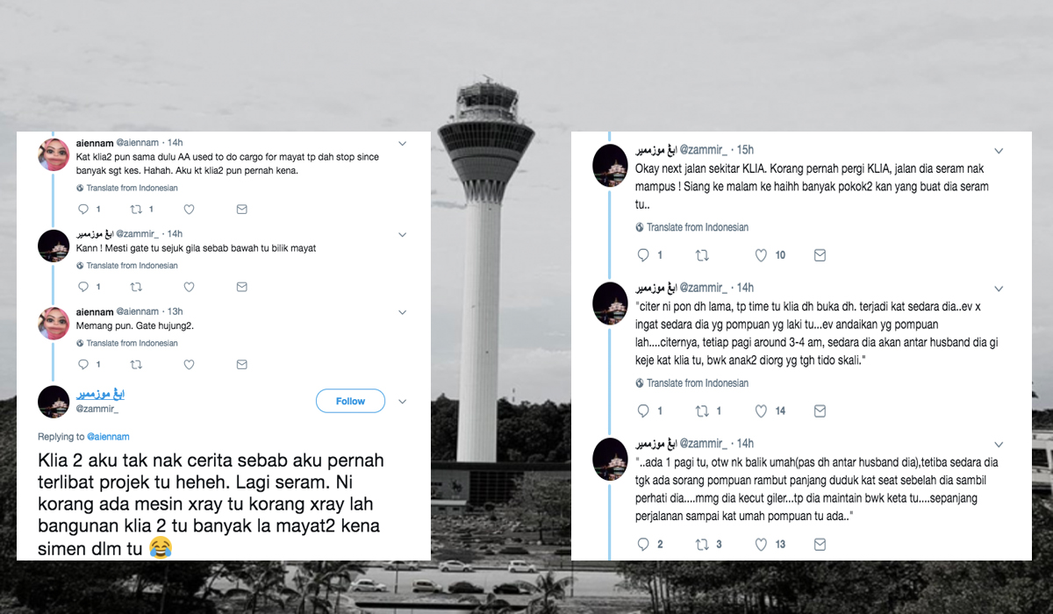Retweet aiennam's tweet about klia2 cargo

pos(136,210)
